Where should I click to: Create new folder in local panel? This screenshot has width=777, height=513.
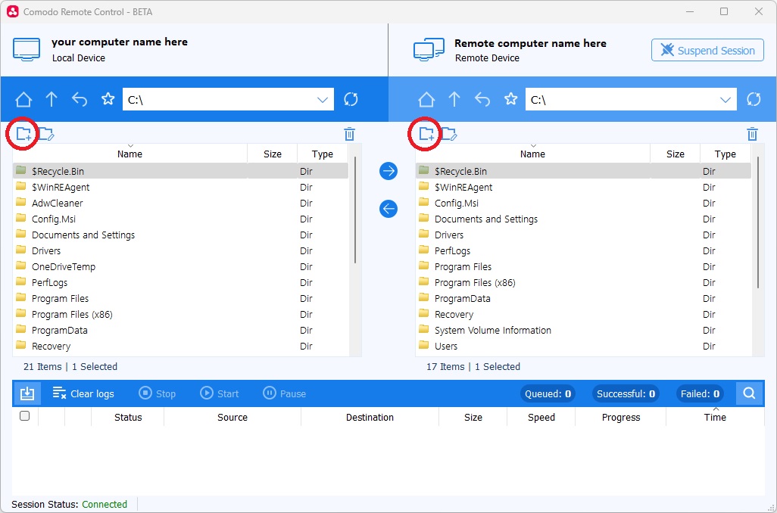24,135
